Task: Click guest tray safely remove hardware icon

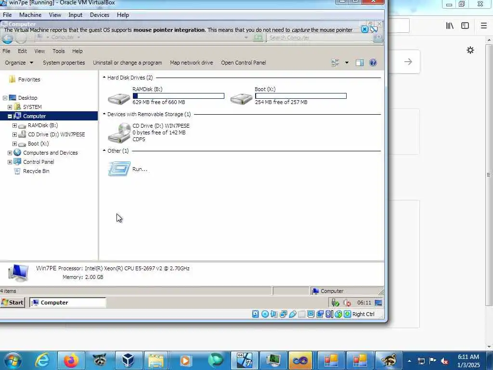Action: click(x=335, y=303)
